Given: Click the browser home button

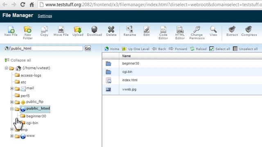Looking at the screenshot, I should 32,4.
